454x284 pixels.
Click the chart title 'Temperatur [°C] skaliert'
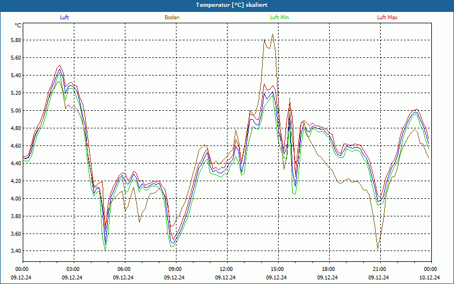pos(232,5)
